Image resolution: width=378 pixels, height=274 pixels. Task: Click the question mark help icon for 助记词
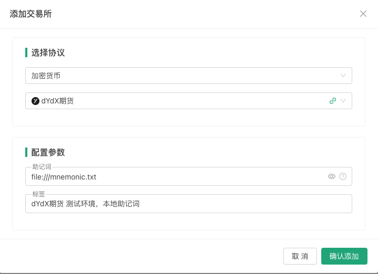click(343, 177)
